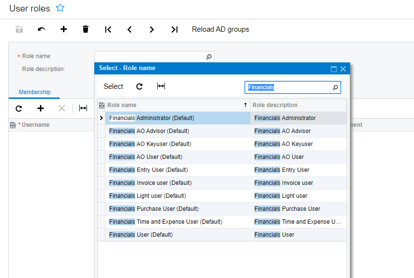Image resolution: width=414 pixels, height=278 pixels.
Task: Select the Financials Entry User (Default) row
Action: [149, 170]
